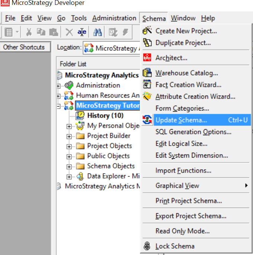Collapse the MicroStrategy Tutorial project node
Image resolution: width=253 pixels, height=255 pixels.
pyautogui.click(x=58, y=106)
